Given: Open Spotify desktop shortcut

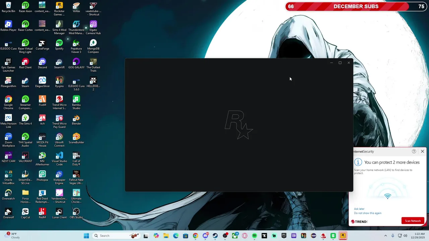Looking at the screenshot, I should 59,45.
